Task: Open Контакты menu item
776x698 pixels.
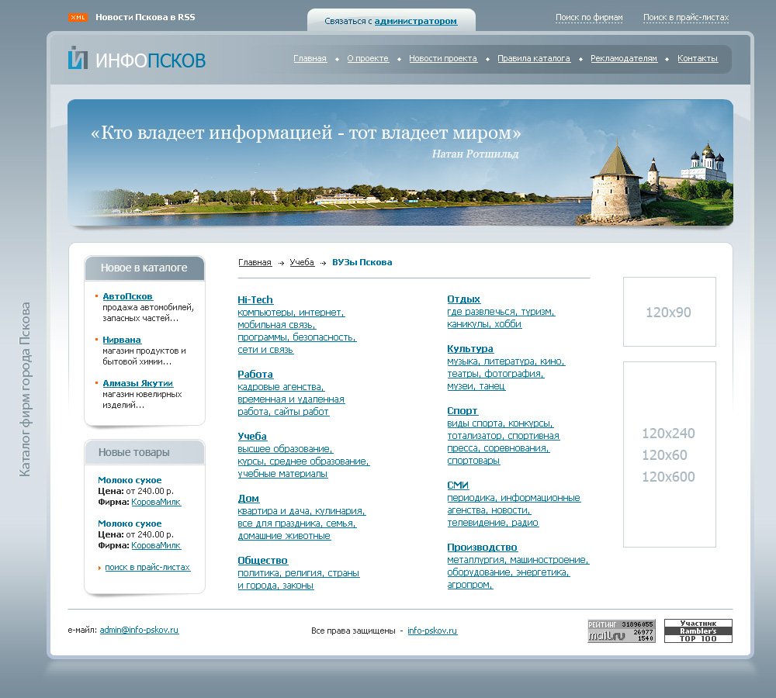Action: (698, 58)
